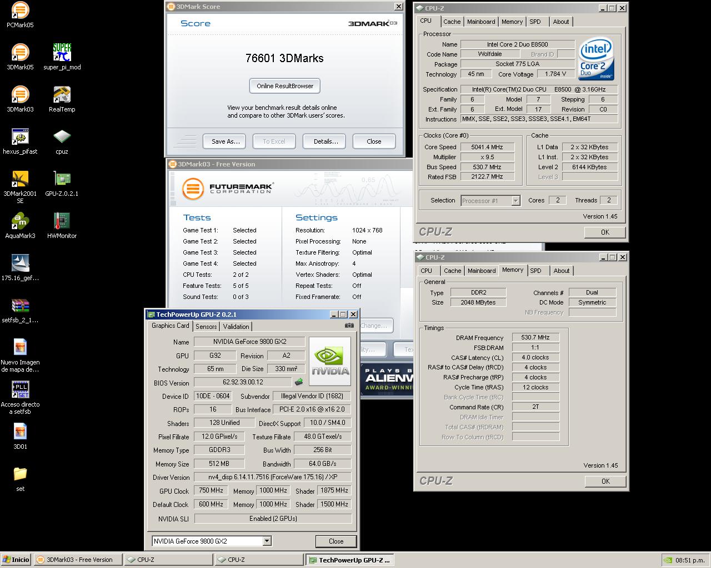Launch the 3DMark05 desktop icon
The height and width of the screenshot is (568, 711).
[20, 57]
